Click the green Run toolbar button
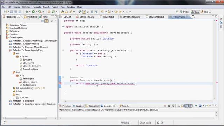Screen dimensions: 224x126 [33, 12]
